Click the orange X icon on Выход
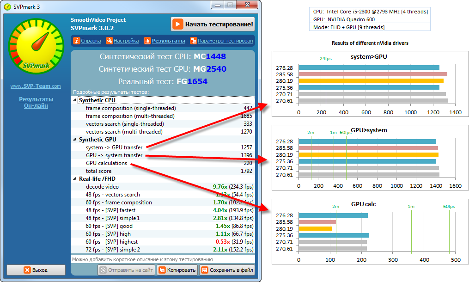The width and height of the screenshot is (469, 282). (27, 270)
